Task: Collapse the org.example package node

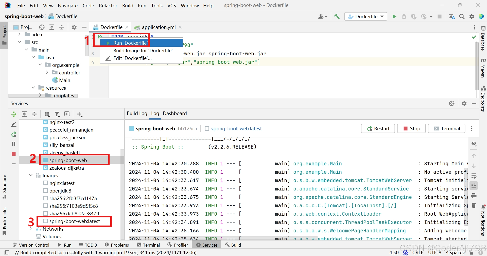Action: (40, 65)
